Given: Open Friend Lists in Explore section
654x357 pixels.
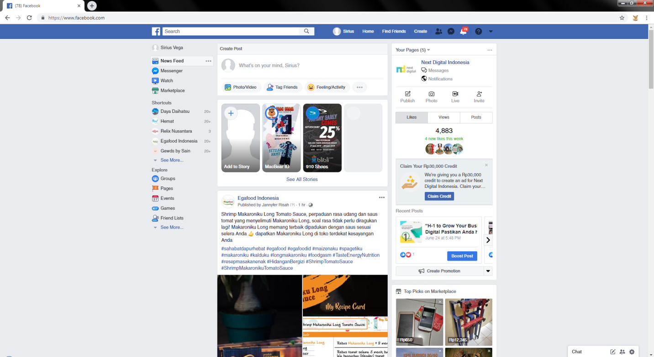Looking at the screenshot, I should (172, 218).
